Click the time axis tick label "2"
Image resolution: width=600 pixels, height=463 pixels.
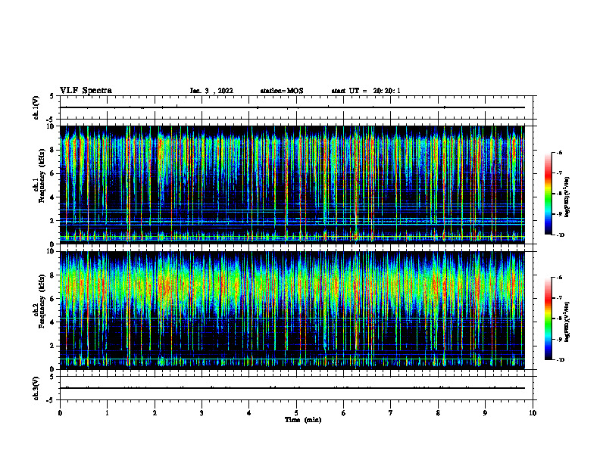point(155,413)
